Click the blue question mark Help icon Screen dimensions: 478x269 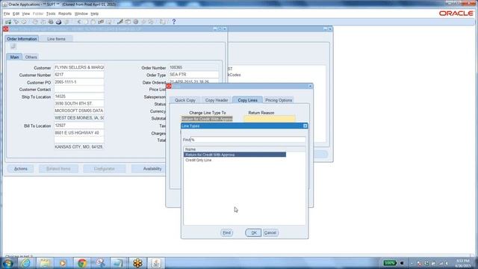click(174, 22)
